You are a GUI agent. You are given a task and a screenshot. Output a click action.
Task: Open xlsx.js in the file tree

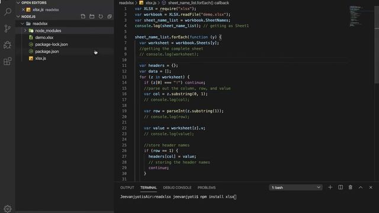[41, 59]
